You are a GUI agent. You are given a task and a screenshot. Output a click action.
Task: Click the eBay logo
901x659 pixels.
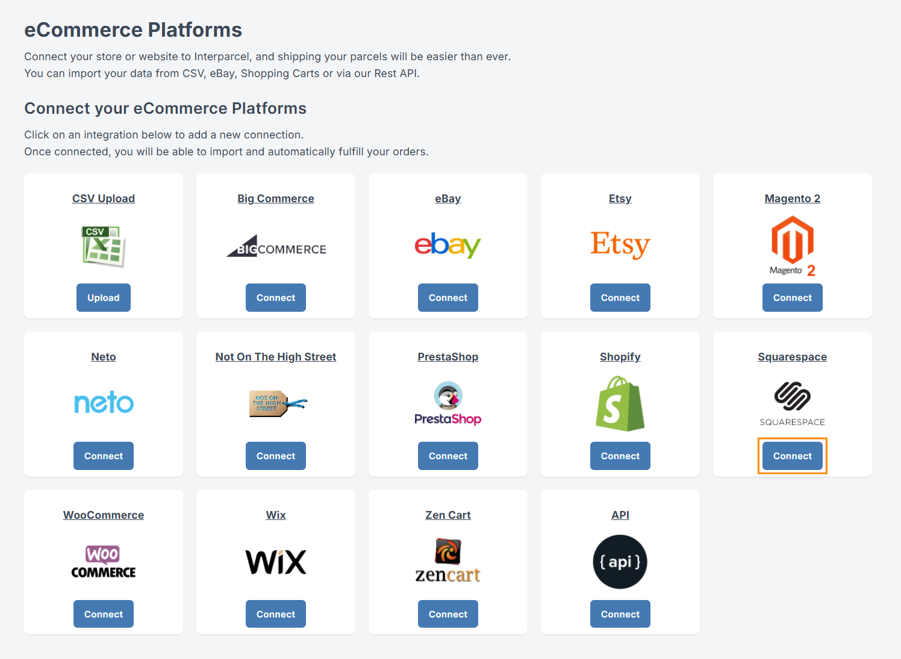(x=447, y=245)
